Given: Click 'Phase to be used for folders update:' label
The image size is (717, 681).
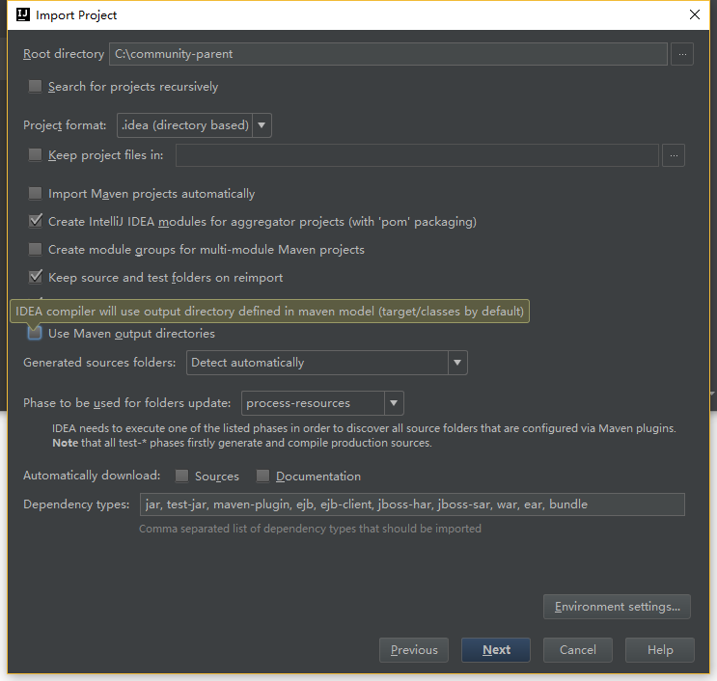Looking at the screenshot, I should (x=126, y=403).
